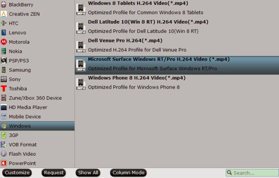Focus the Search input field
279x178 pixels.
point(252,173)
